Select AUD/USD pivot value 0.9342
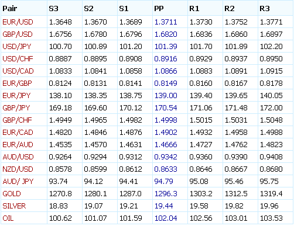This screenshot has width=294, height=226. click(166, 157)
